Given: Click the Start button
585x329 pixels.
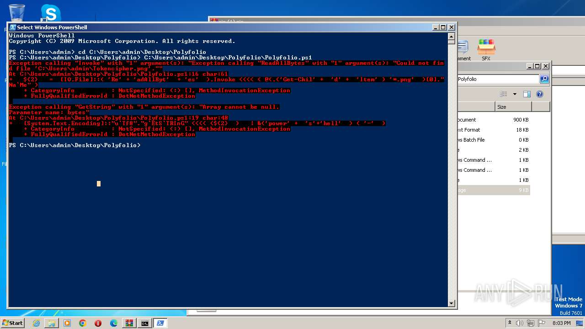Looking at the screenshot, I should (x=13, y=323).
